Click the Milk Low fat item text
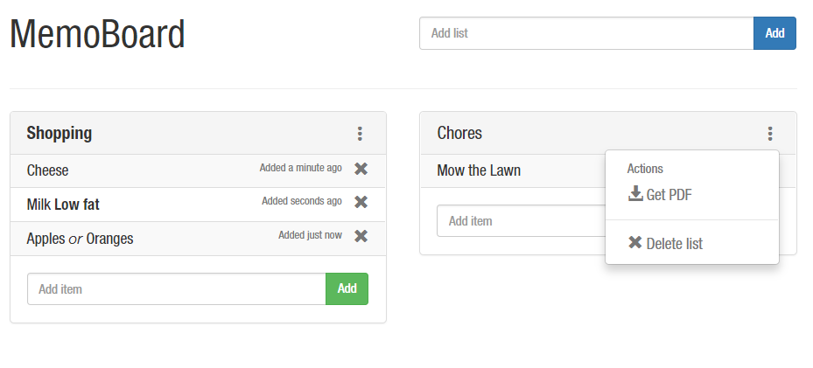This screenshot has height=368, width=813. tap(63, 205)
